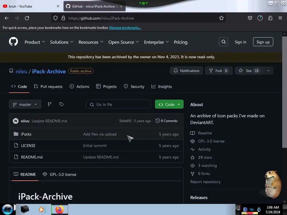Open the Pocket save icon

pos(250,18)
